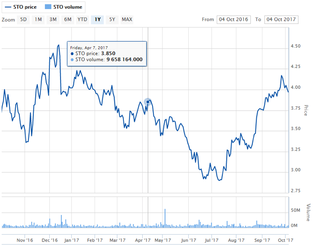Switch chart to 5Y range
The width and height of the screenshot is (313, 247).
(x=112, y=19)
